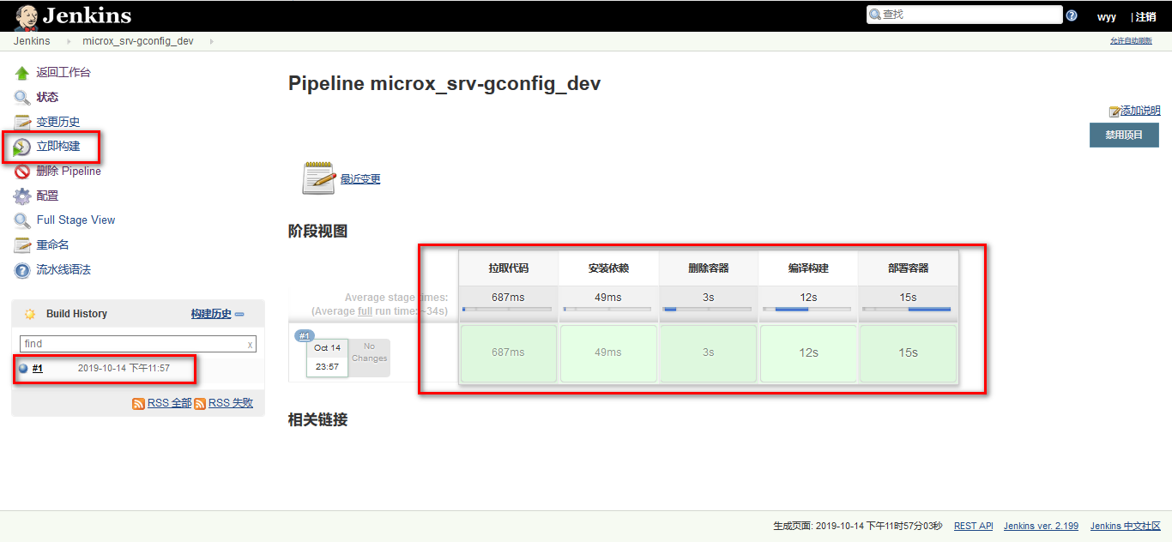The image size is (1172, 542).
Task: Open the 最近变更 link
Action: (x=360, y=179)
